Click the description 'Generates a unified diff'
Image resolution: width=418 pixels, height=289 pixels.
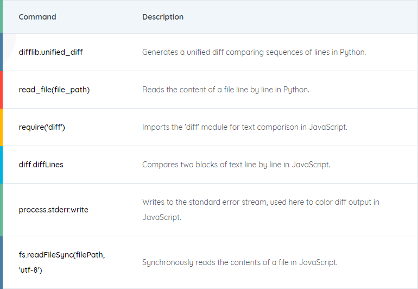[254, 52]
